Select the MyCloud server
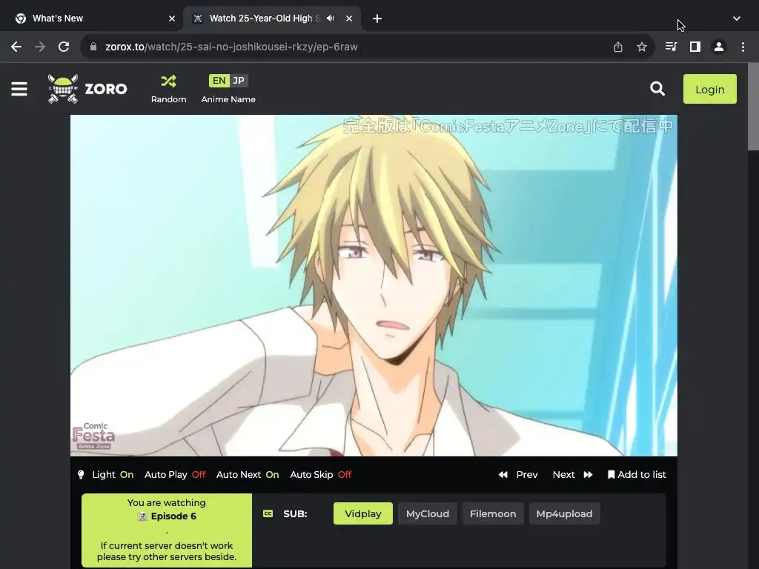The image size is (759, 569). (x=428, y=514)
